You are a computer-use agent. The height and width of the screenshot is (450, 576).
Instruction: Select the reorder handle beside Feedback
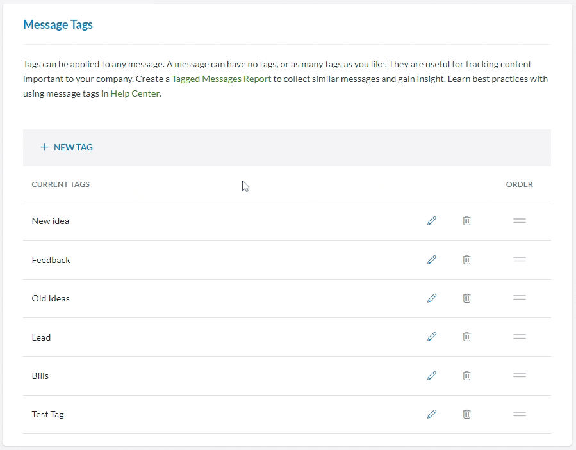click(519, 260)
